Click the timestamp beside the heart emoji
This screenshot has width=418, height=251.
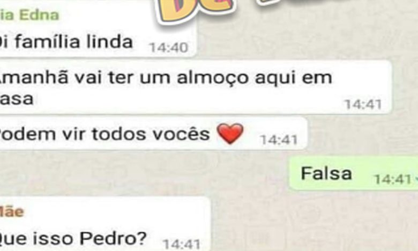coord(279,140)
